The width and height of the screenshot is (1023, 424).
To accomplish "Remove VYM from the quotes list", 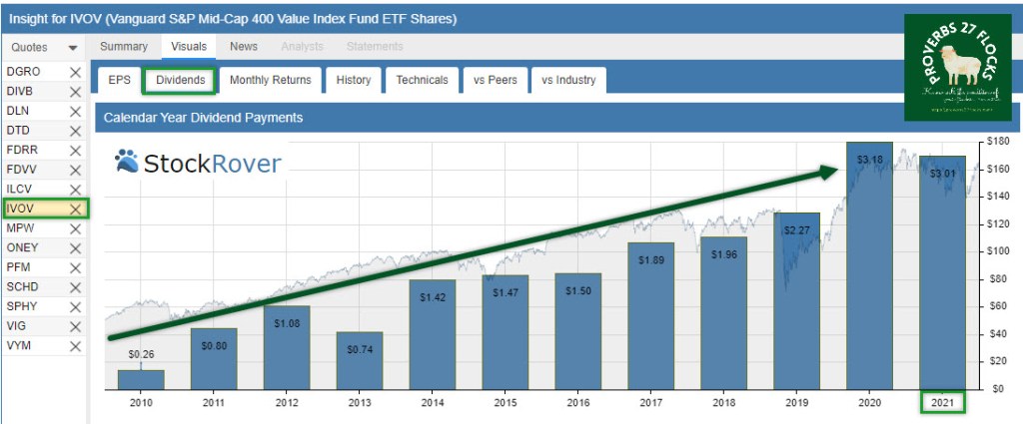I will (75, 345).
